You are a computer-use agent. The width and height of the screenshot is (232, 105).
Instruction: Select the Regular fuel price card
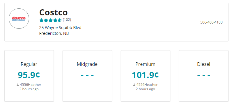pyautogui.click(x=29, y=76)
